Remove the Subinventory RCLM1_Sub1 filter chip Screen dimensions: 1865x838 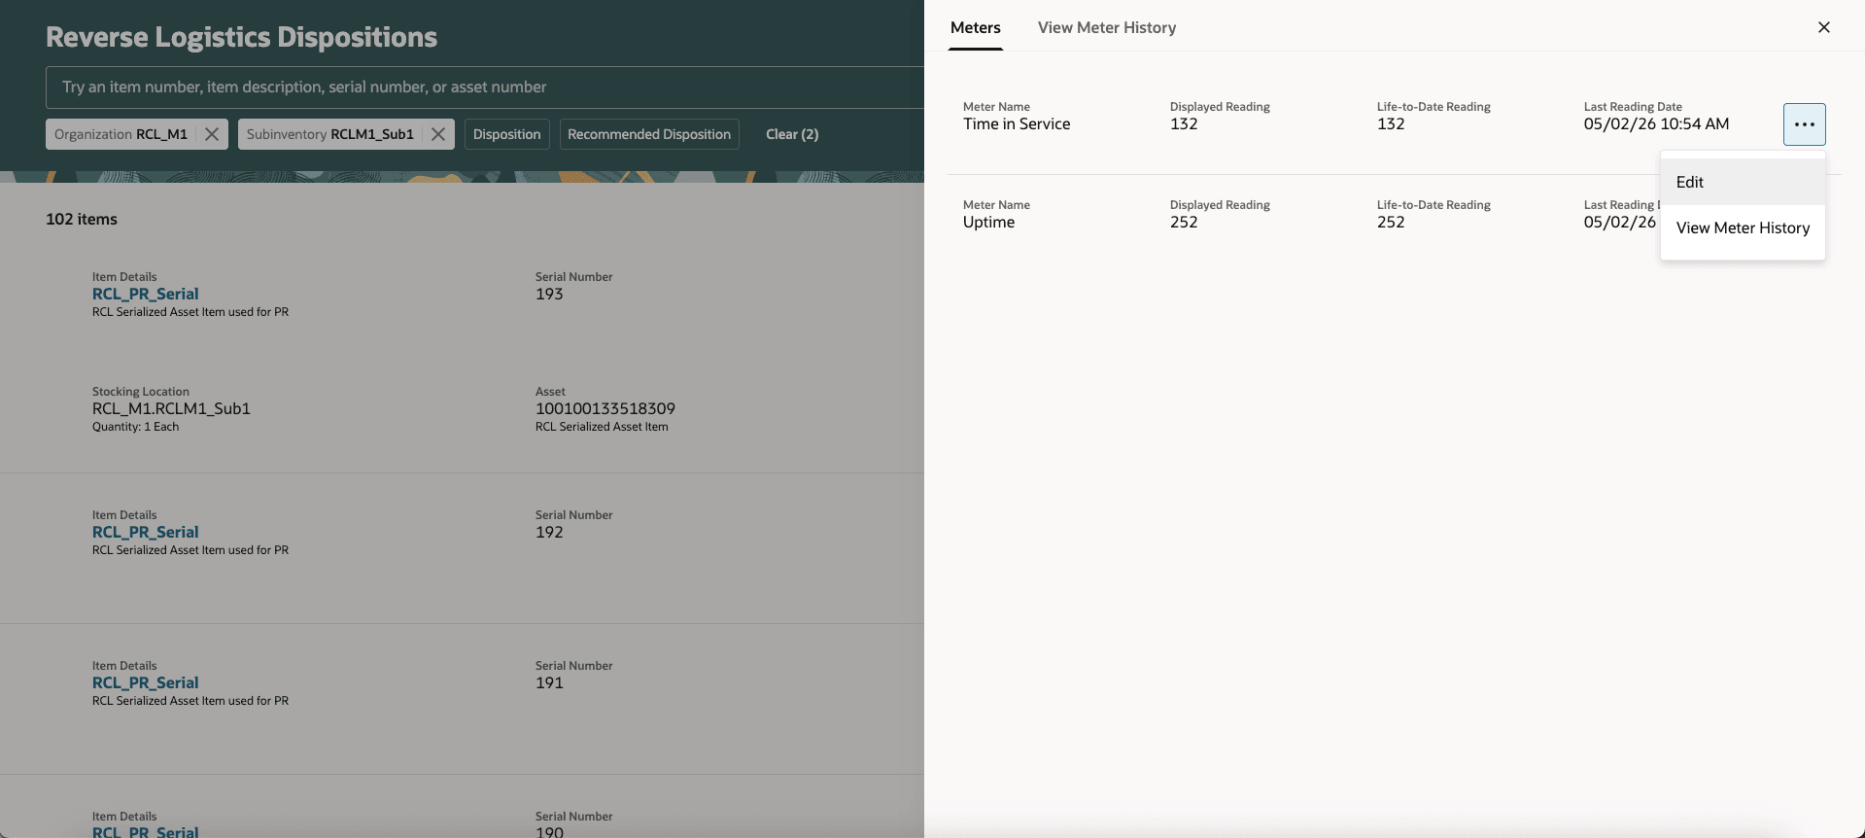pos(438,134)
